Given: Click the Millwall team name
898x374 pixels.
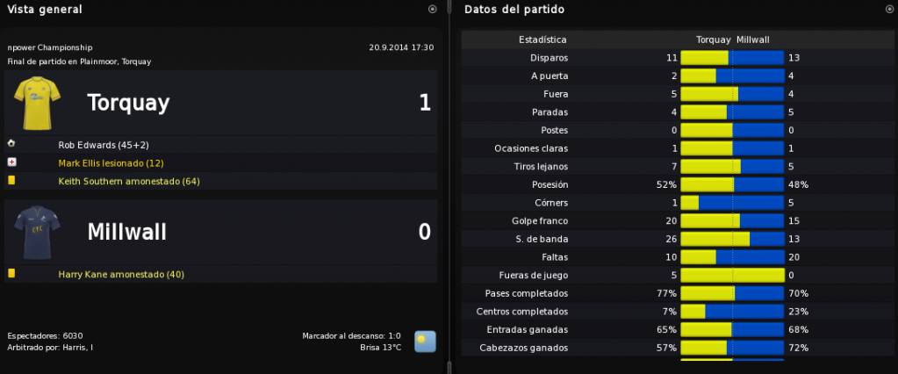Looking at the screenshot, I should coord(127,233).
